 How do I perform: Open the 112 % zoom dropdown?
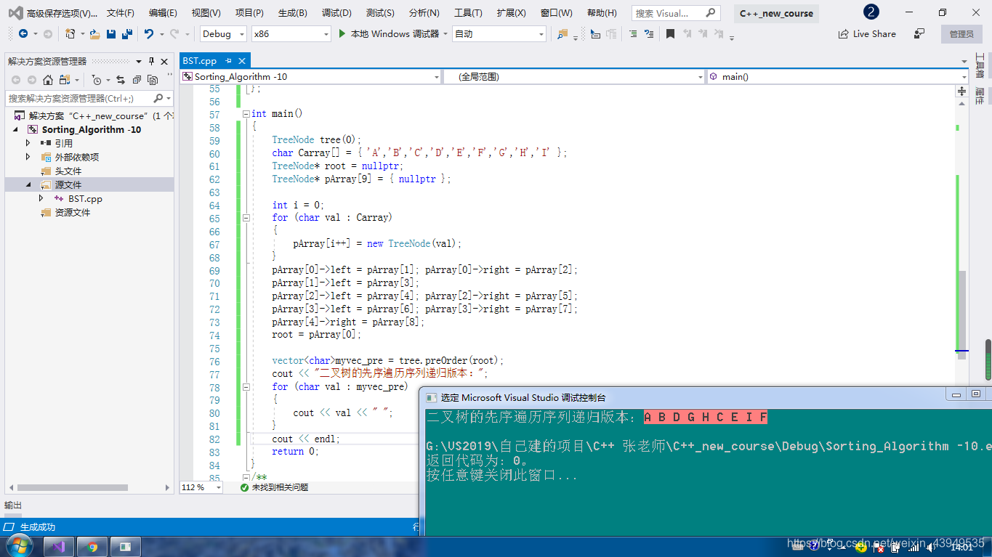click(203, 487)
